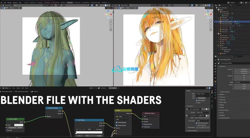Open the Window menu
This screenshot has height=138, width=250.
pyautogui.click(x=15, y=3)
